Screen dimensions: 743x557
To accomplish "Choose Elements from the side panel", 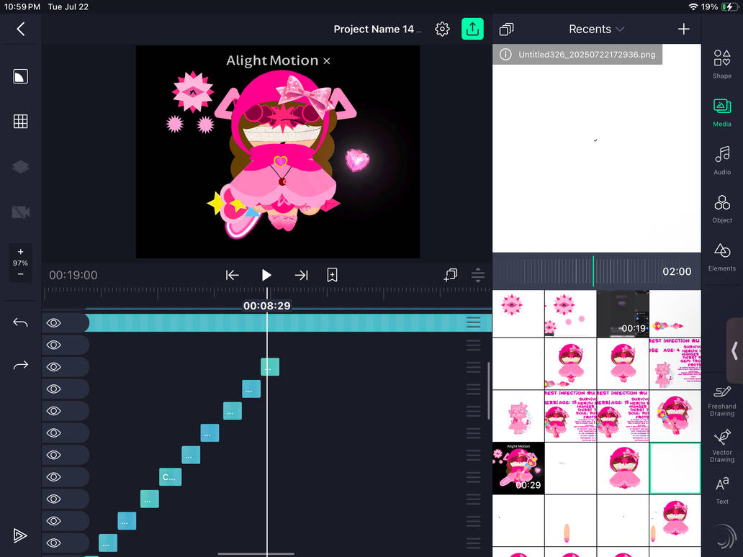I will (x=721, y=257).
